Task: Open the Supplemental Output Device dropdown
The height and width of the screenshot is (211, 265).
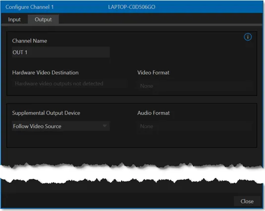Action: pos(61,126)
